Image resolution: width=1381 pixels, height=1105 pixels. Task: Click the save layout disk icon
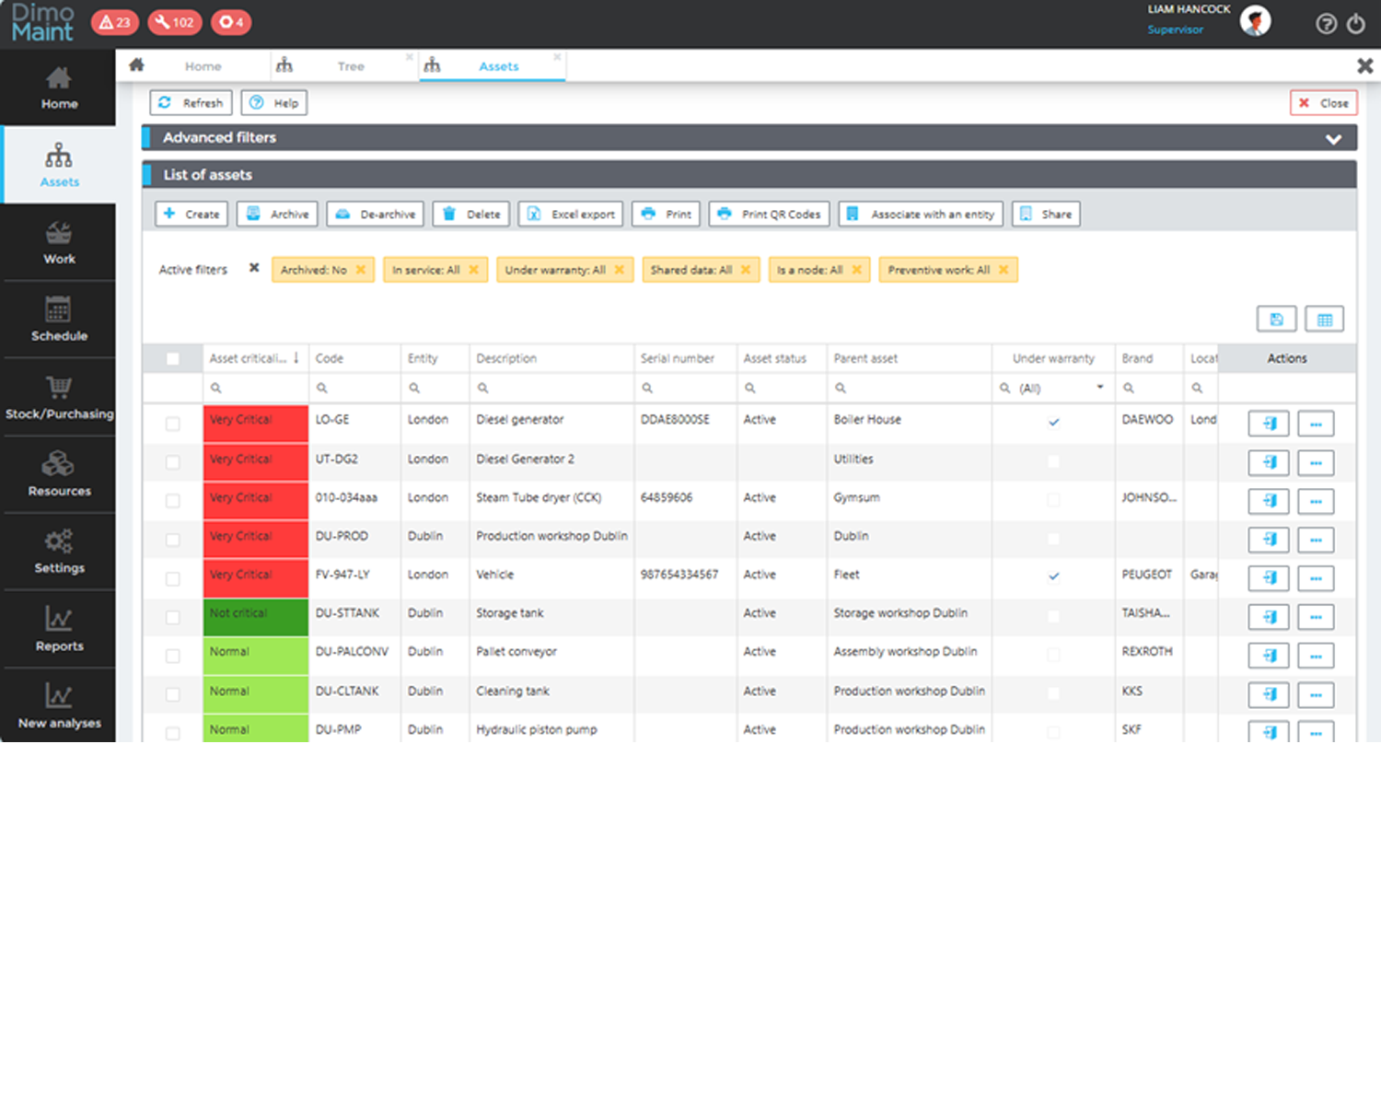[1276, 320]
